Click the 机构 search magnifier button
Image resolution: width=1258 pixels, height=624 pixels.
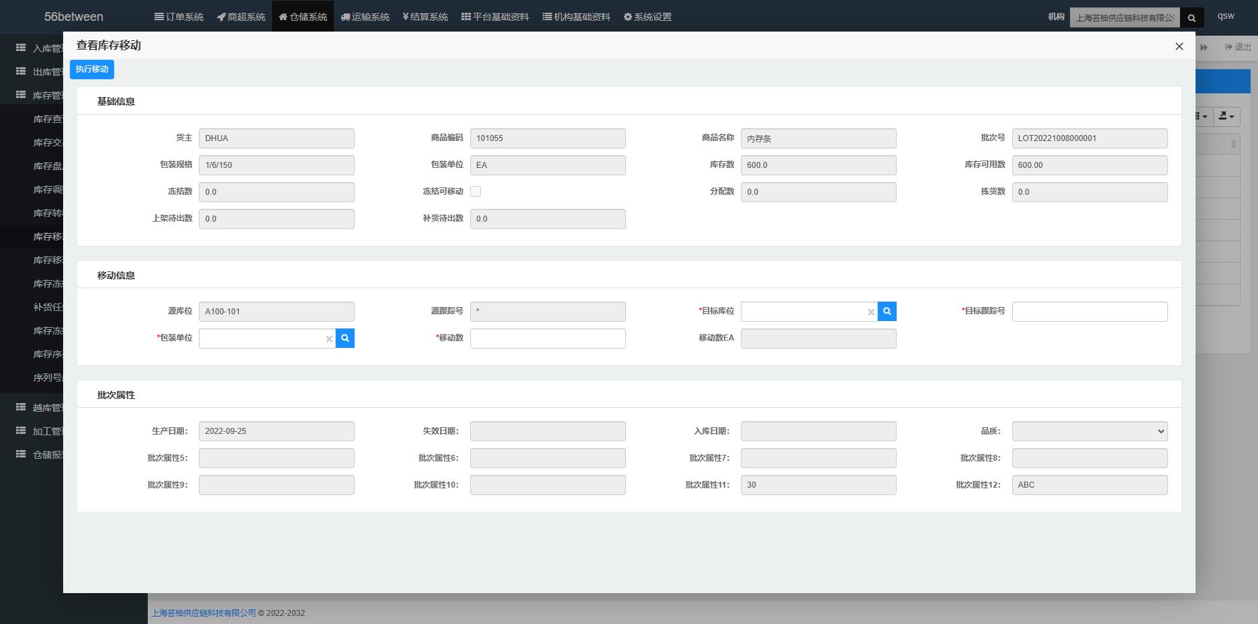point(1192,18)
